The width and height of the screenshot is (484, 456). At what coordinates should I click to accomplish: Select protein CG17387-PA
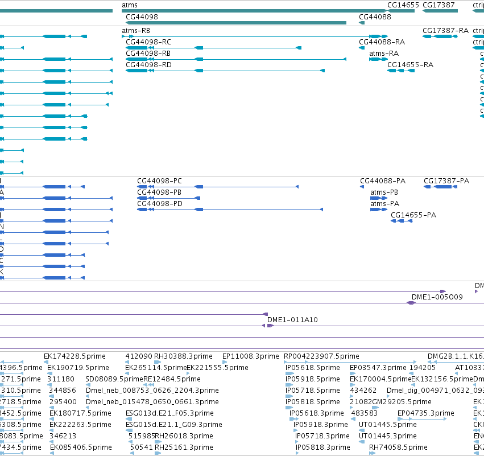pyautogui.click(x=446, y=180)
